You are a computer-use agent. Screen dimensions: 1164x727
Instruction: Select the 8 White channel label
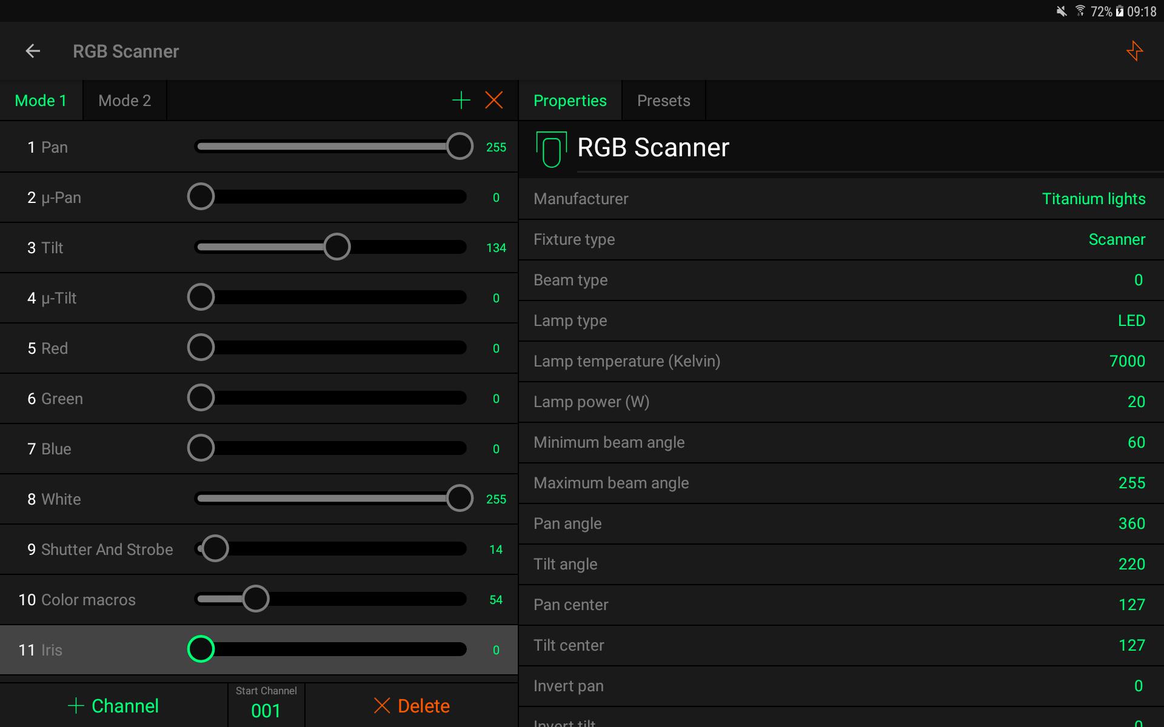(54, 499)
